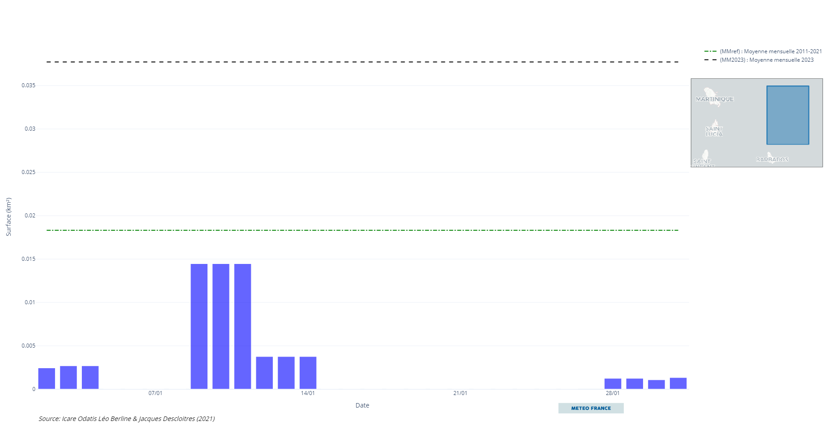Viewport: 830px width, 425px height.
Task: Select the last bar of the month
Action: (678, 383)
